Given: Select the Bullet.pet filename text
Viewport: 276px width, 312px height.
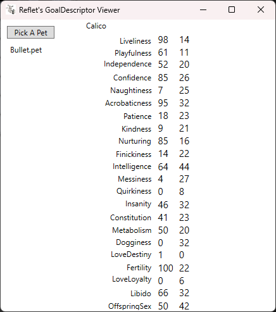Looking at the screenshot, I should [x=26, y=50].
